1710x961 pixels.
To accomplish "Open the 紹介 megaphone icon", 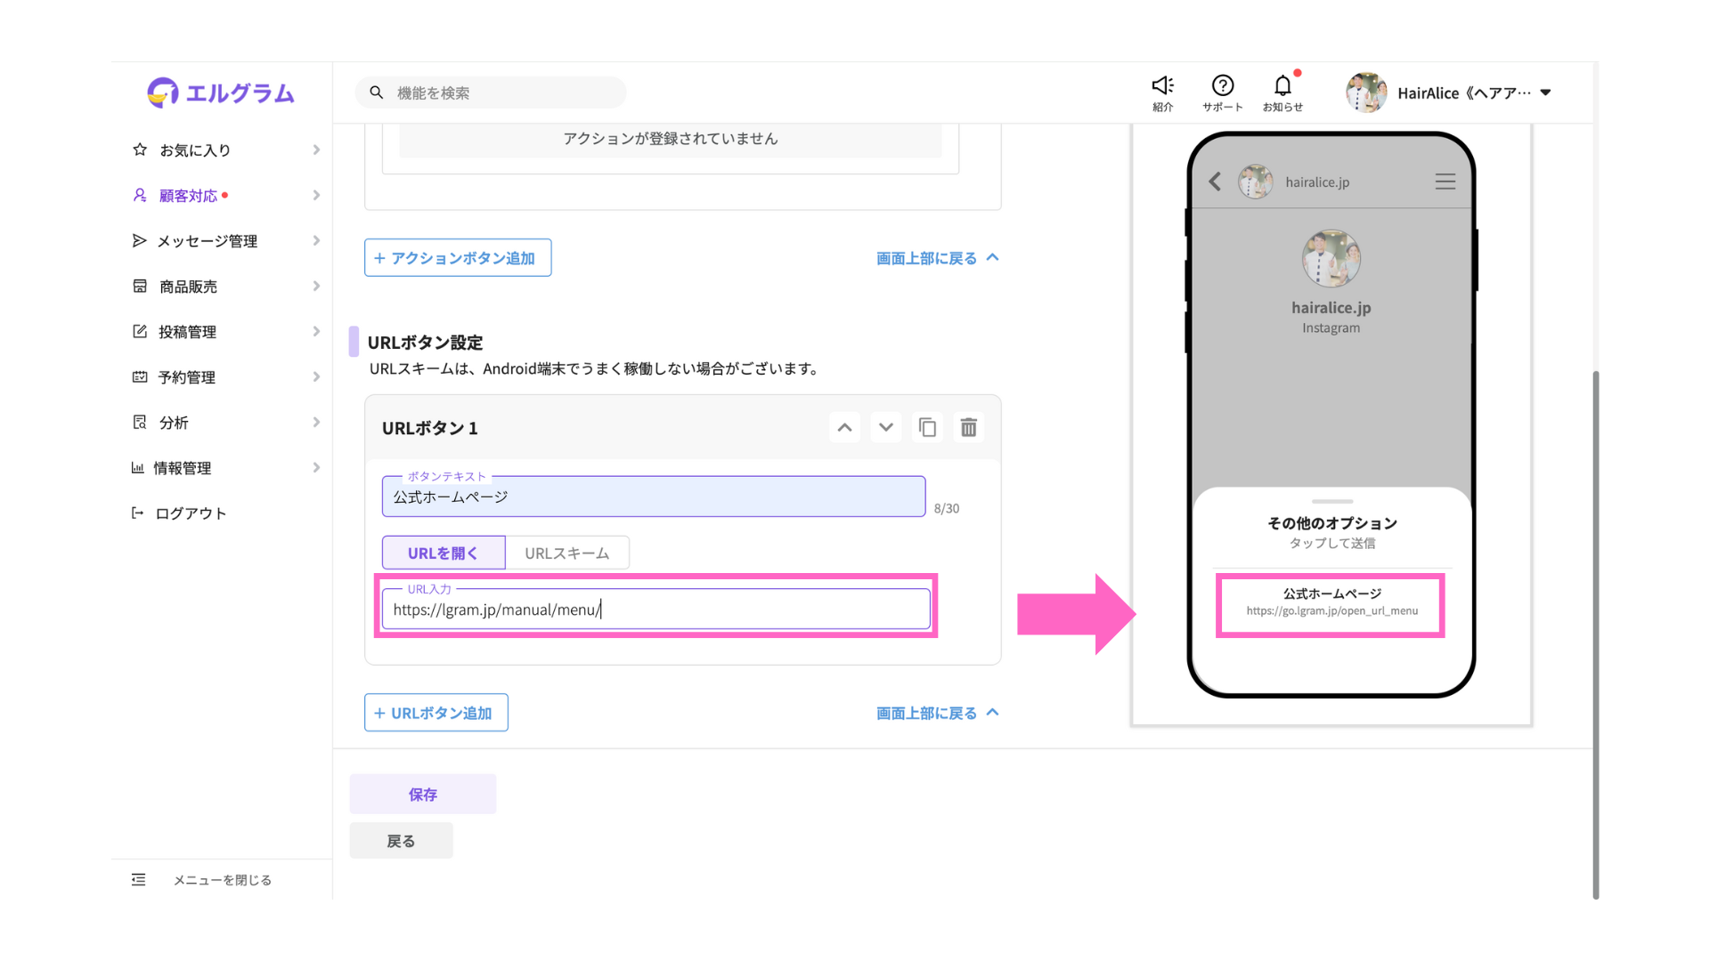I will tap(1162, 85).
